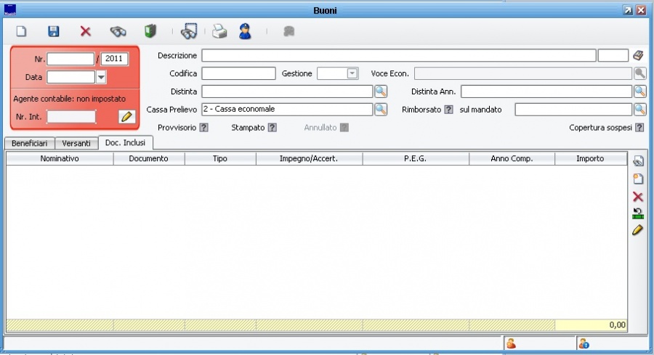Image resolution: width=654 pixels, height=355 pixels.
Task: Toggle the Provvisorio checkbox
Action: pyautogui.click(x=203, y=128)
